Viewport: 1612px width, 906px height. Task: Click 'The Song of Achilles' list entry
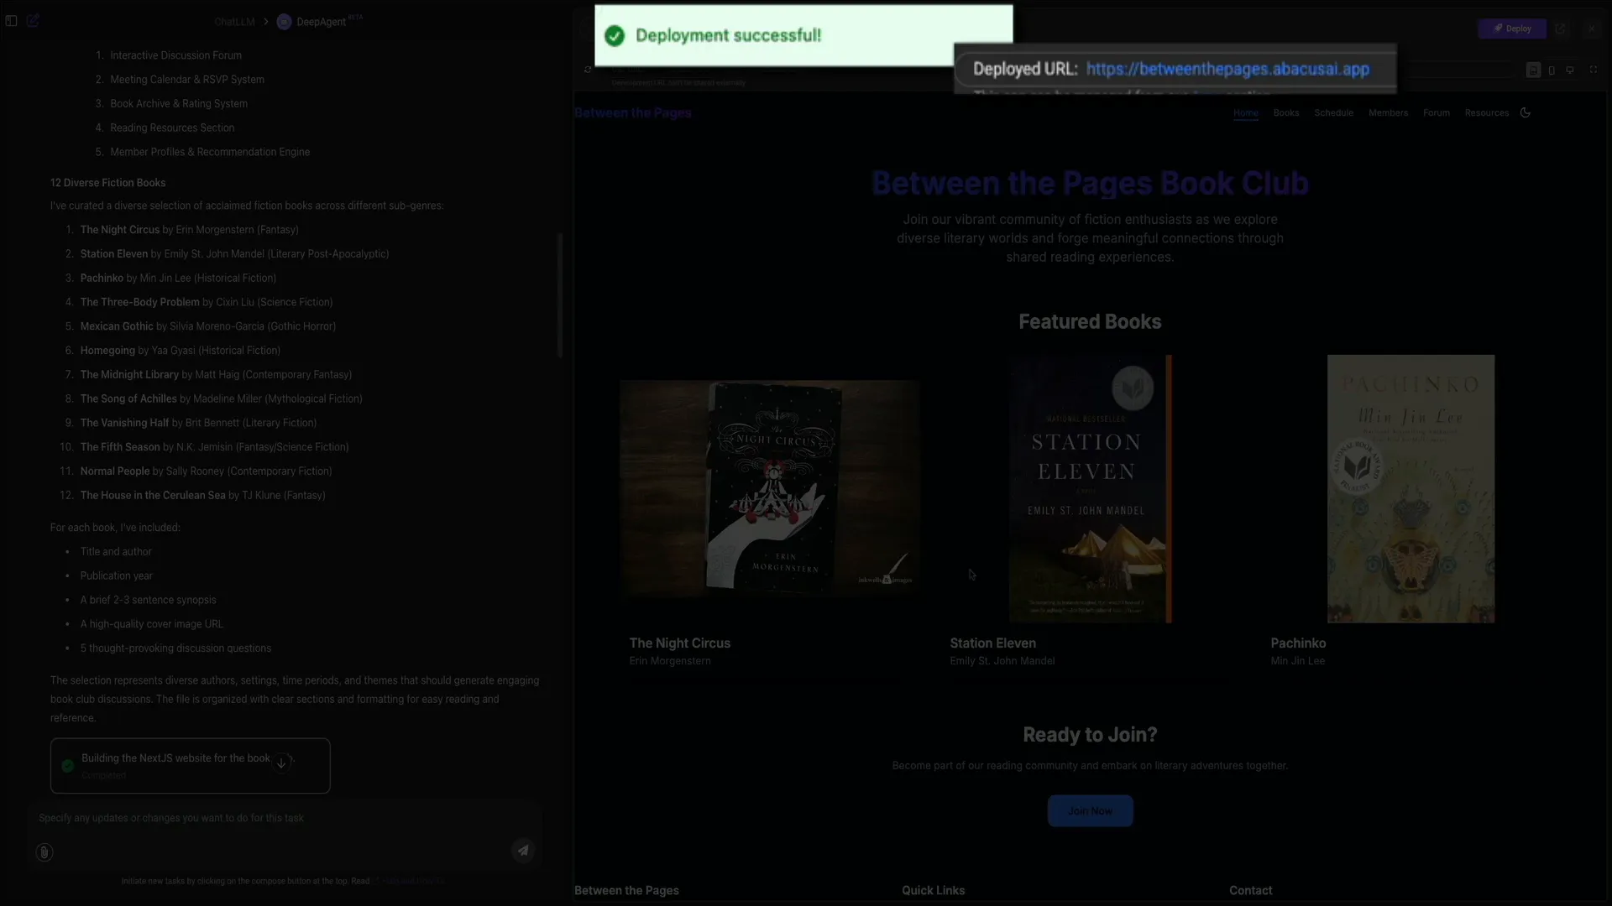pos(221,399)
